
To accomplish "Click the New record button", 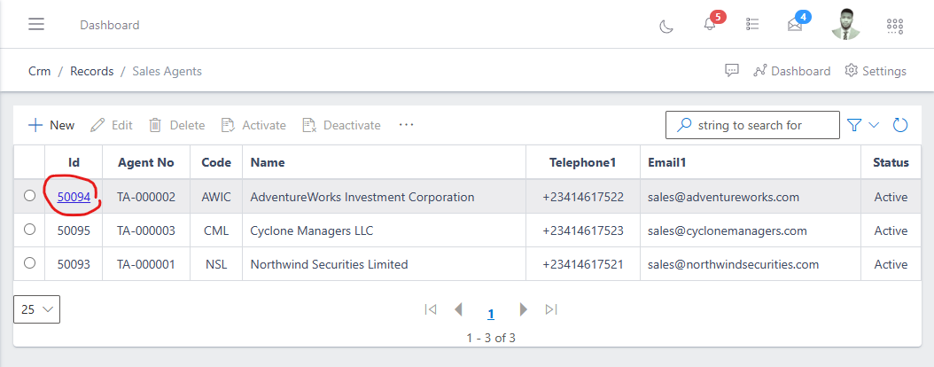I will [x=51, y=125].
